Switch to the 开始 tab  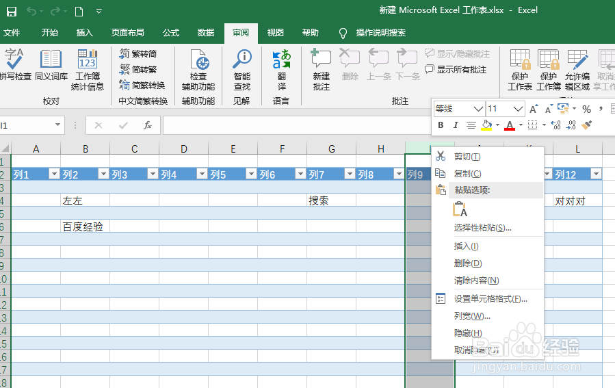[49, 33]
